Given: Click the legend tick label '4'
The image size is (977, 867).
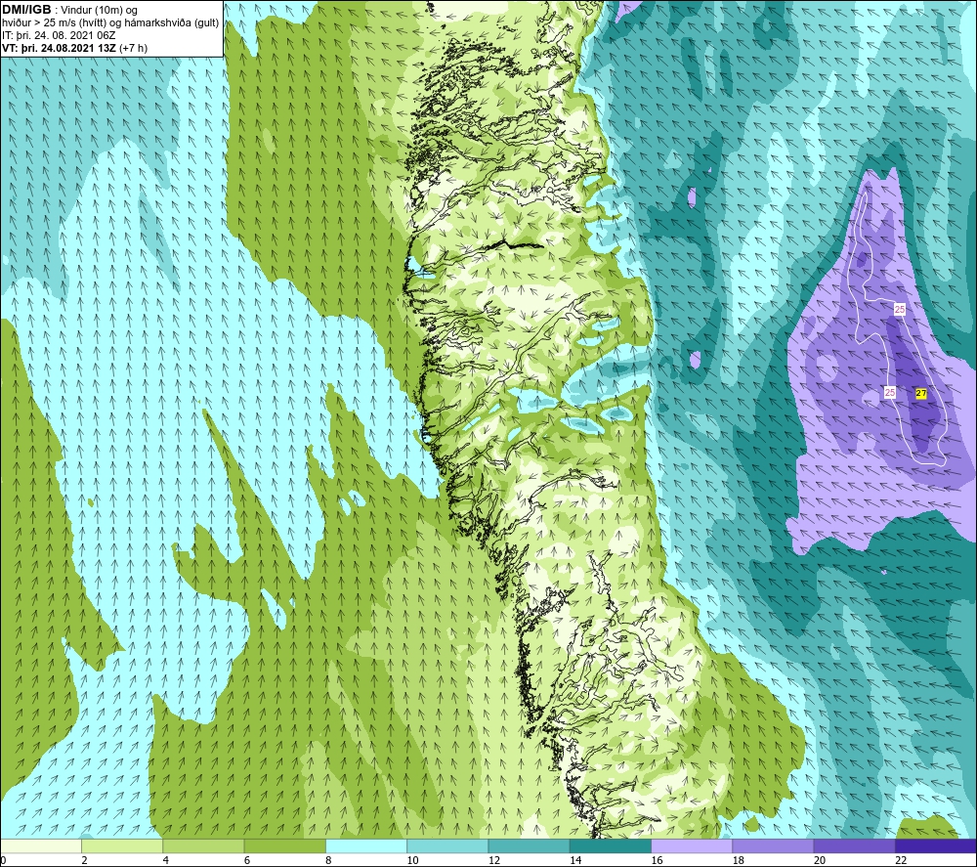Looking at the screenshot, I should (166, 861).
